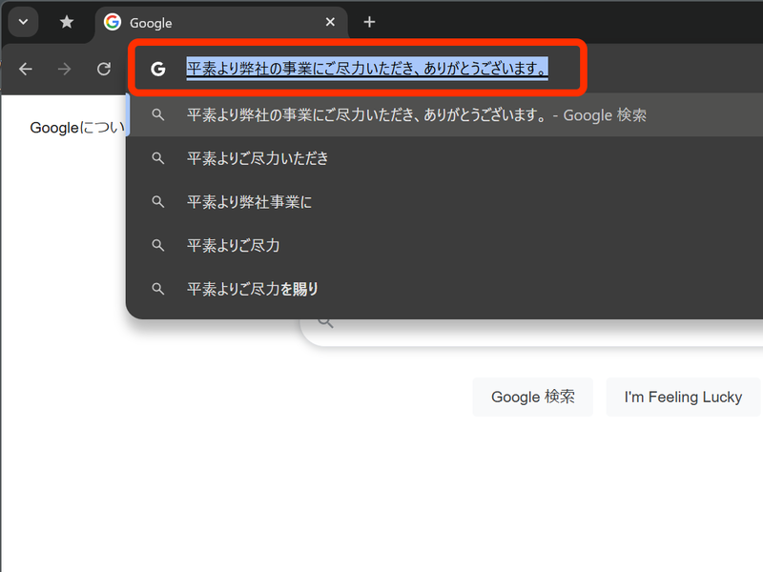The height and width of the screenshot is (572, 763).
Task: Click the back navigation arrow
Action: click(25, 68)
